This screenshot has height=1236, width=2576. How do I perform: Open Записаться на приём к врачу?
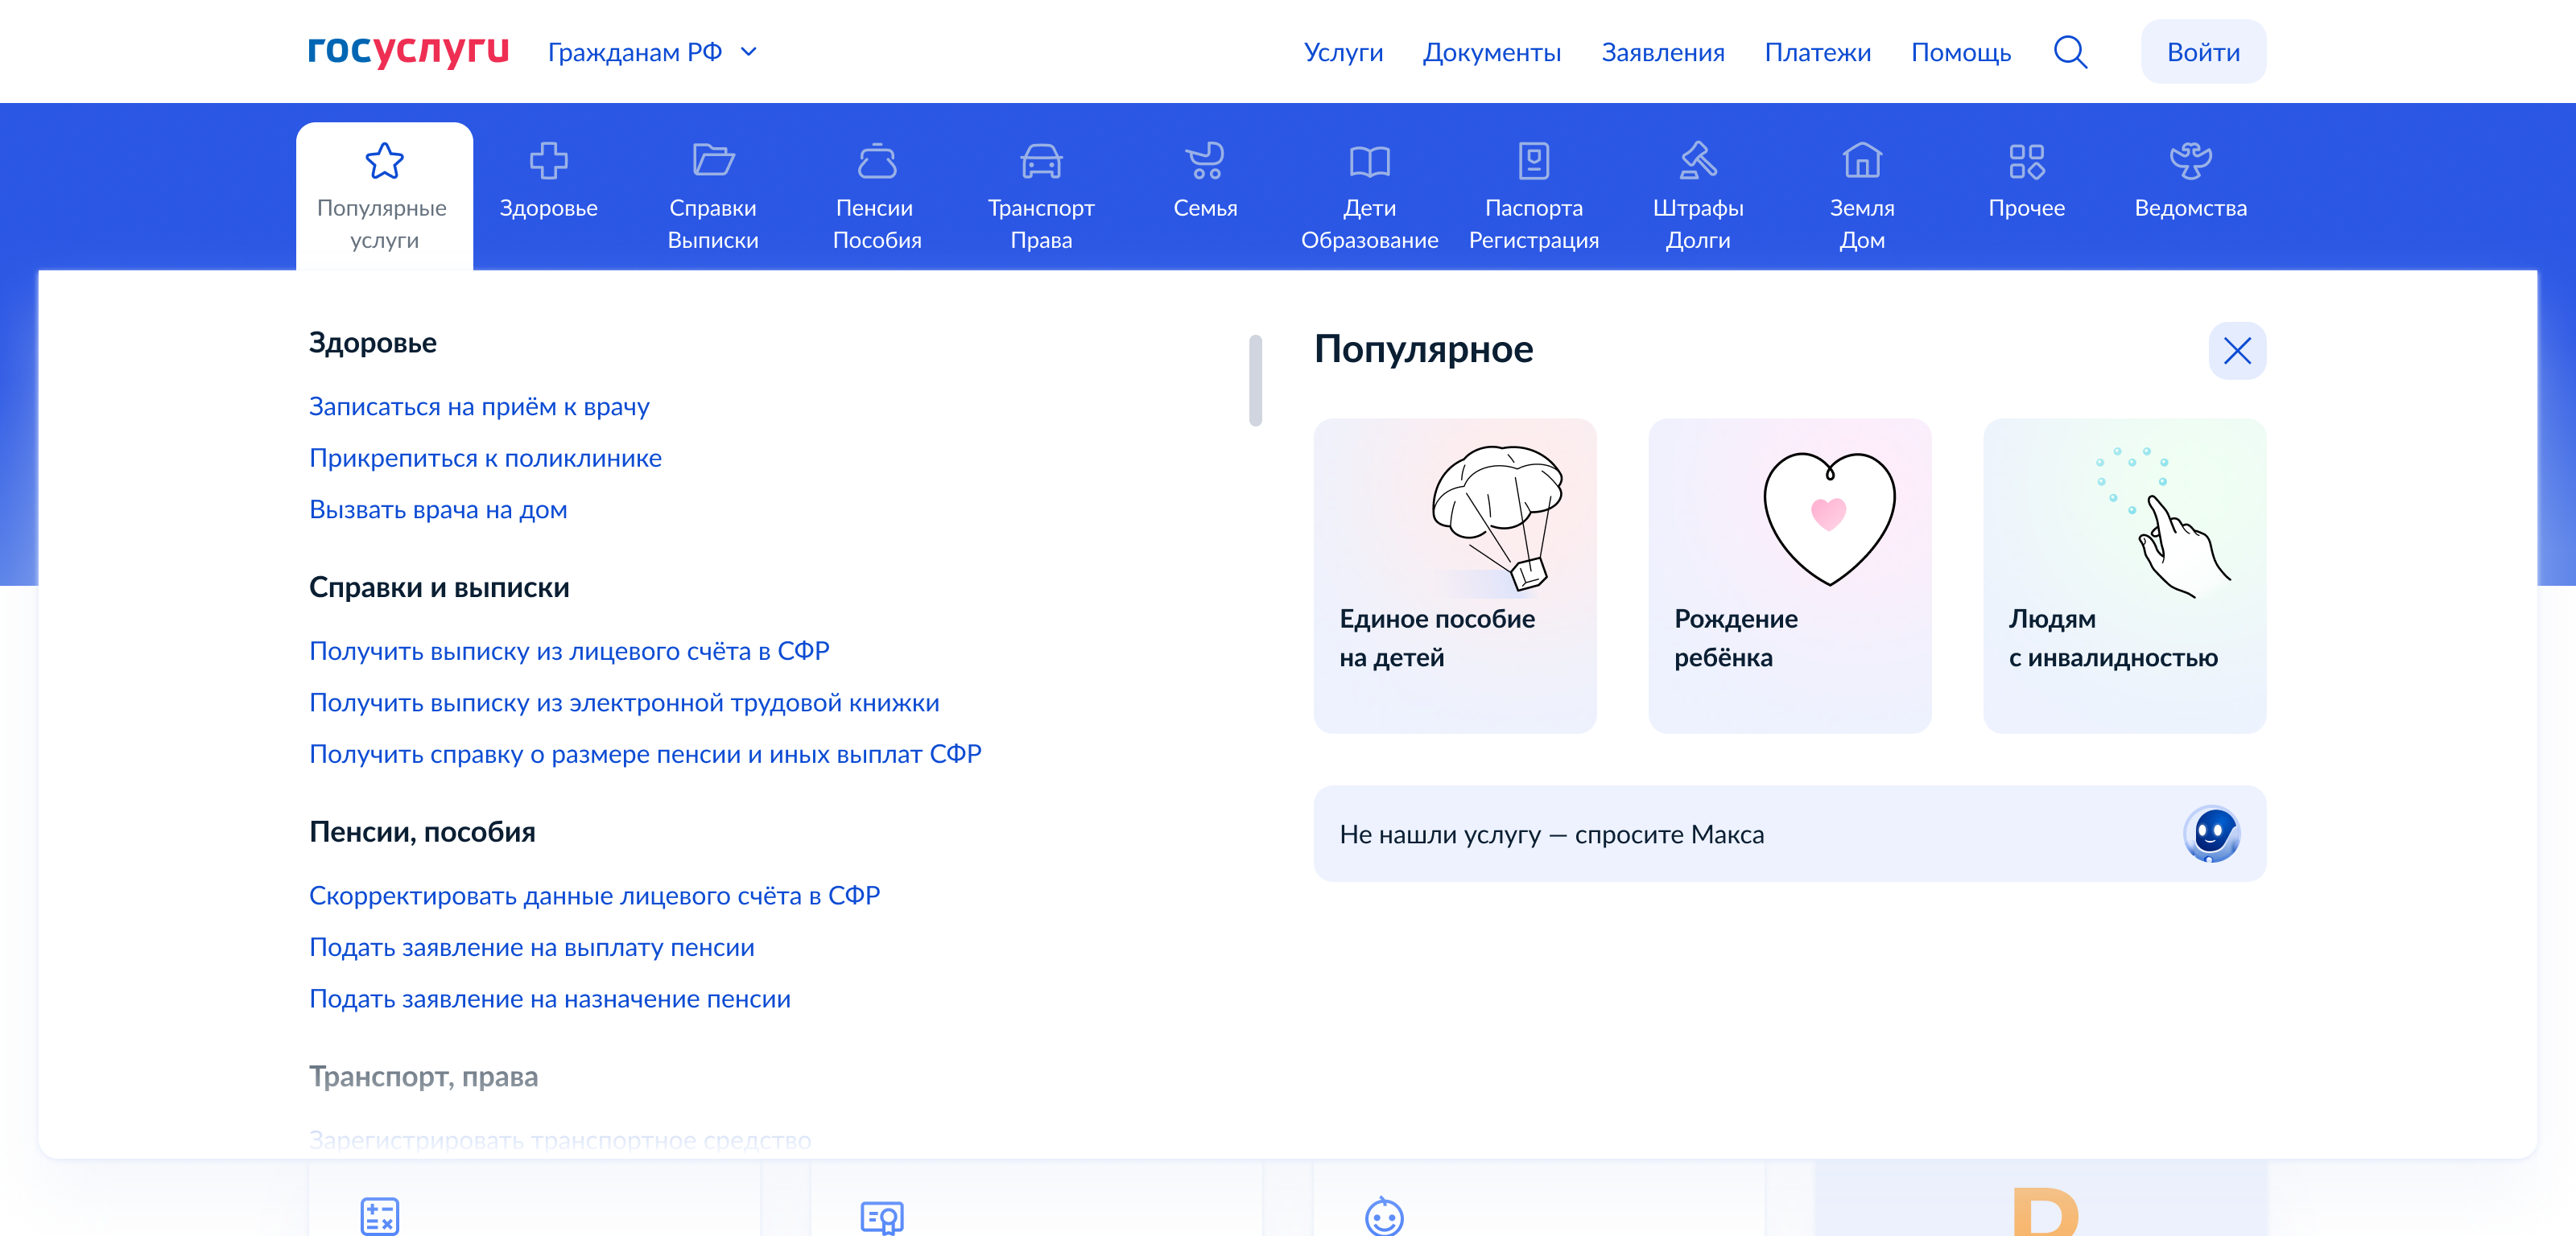[479, 407]
